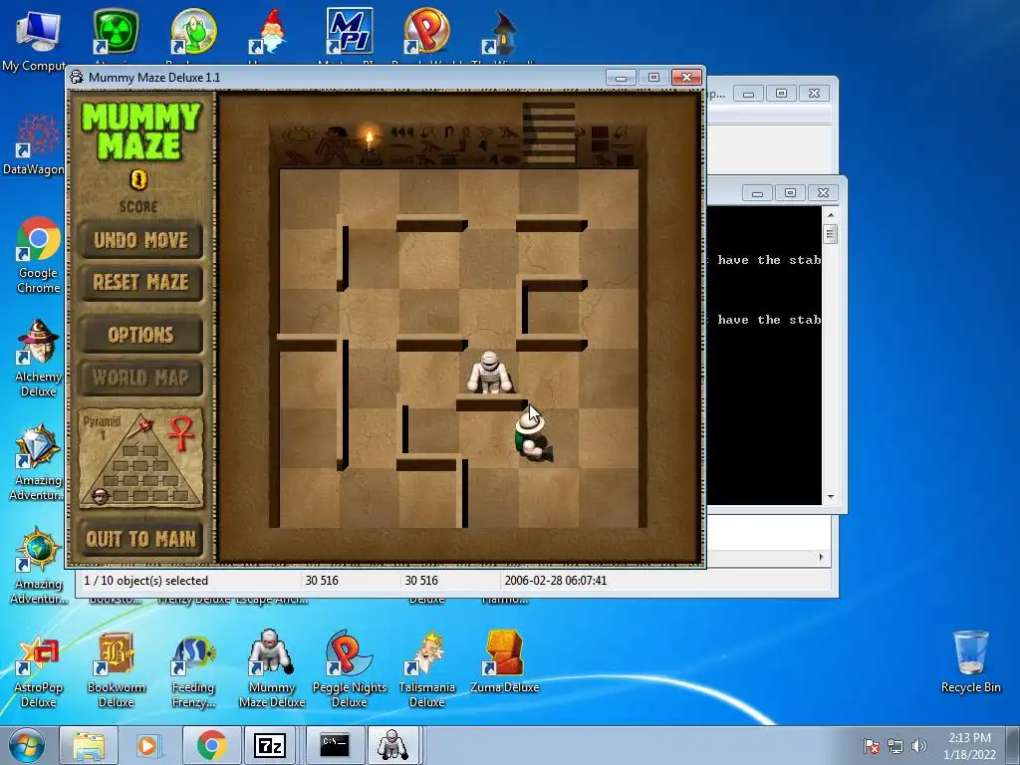Click the radiation symbol desktop icon

point(116,33)
